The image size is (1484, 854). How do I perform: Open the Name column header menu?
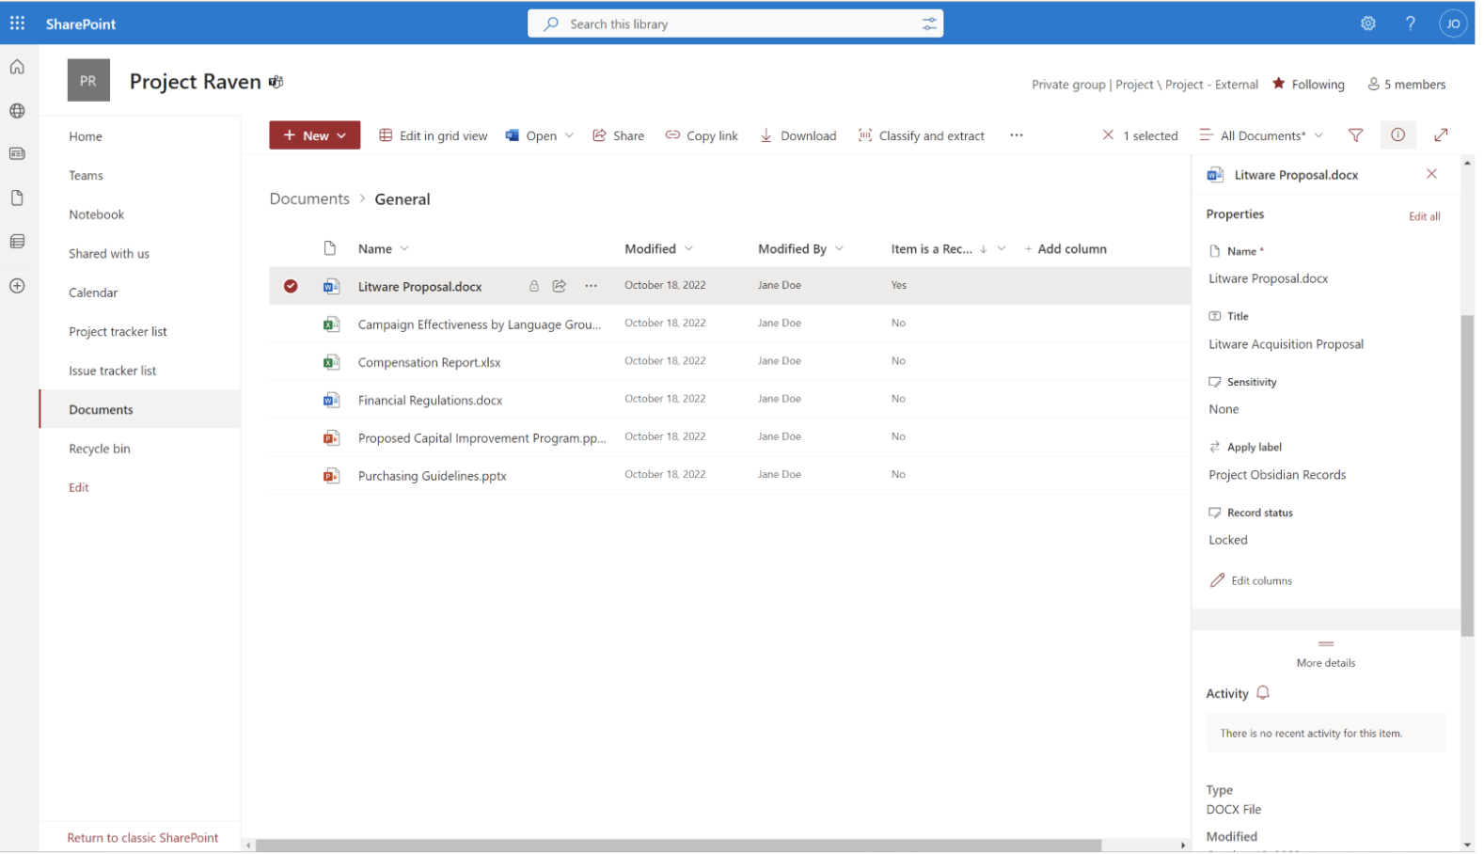(x=385, y=249)
